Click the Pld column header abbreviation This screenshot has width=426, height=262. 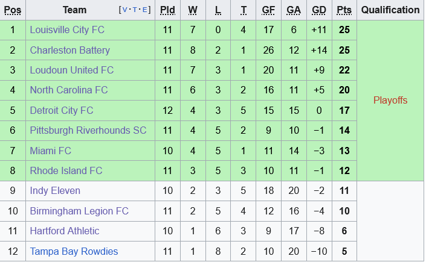[x=167, y=10]
